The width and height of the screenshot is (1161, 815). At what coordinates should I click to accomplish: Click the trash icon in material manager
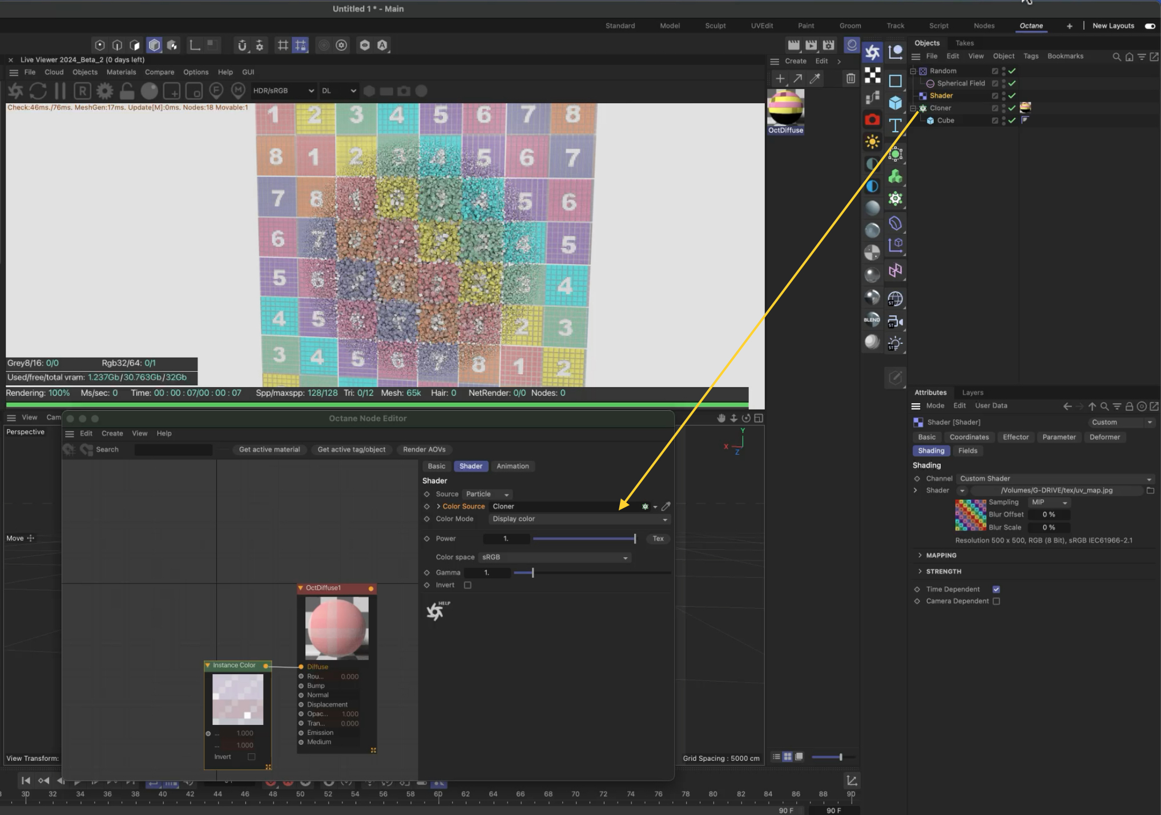850,78
